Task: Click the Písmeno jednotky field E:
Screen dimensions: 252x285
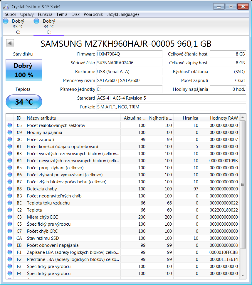Action: point(130,89)
